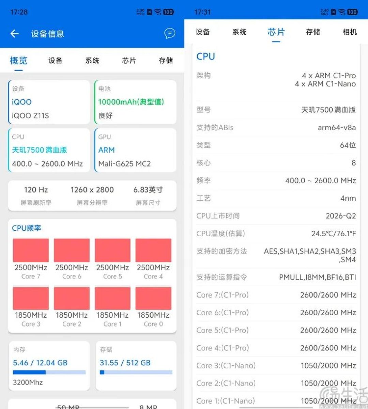Tap the 设备信息 title

pos(48,34)
